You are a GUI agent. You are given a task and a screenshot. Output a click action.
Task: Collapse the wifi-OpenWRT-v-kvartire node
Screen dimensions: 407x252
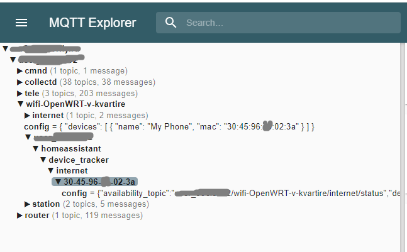click(20, 104)
